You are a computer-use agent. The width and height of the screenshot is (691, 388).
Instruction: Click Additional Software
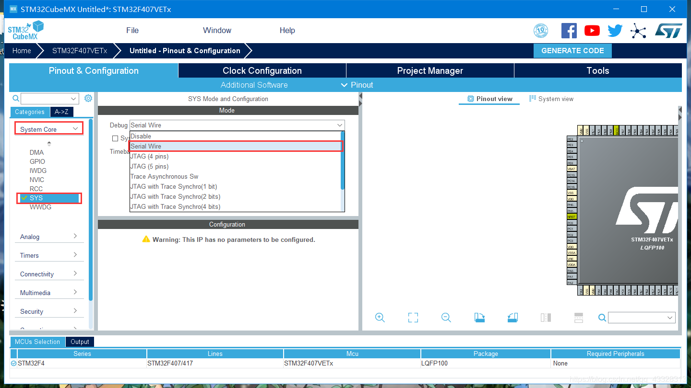click(x=254, y=85)
